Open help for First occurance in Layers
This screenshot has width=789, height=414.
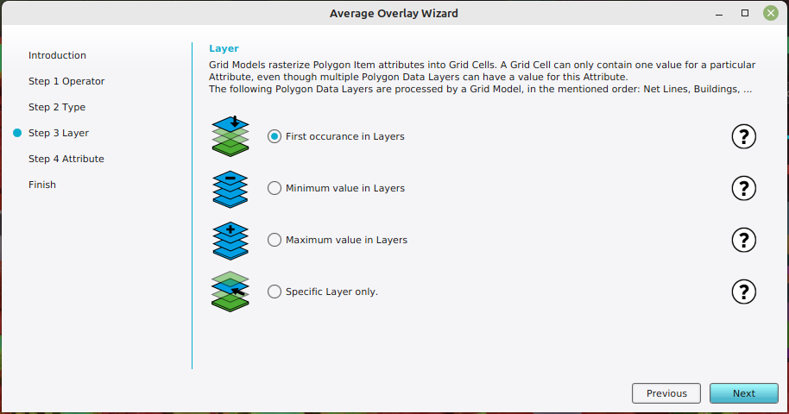pyautogui.click(x=743, y=136)
